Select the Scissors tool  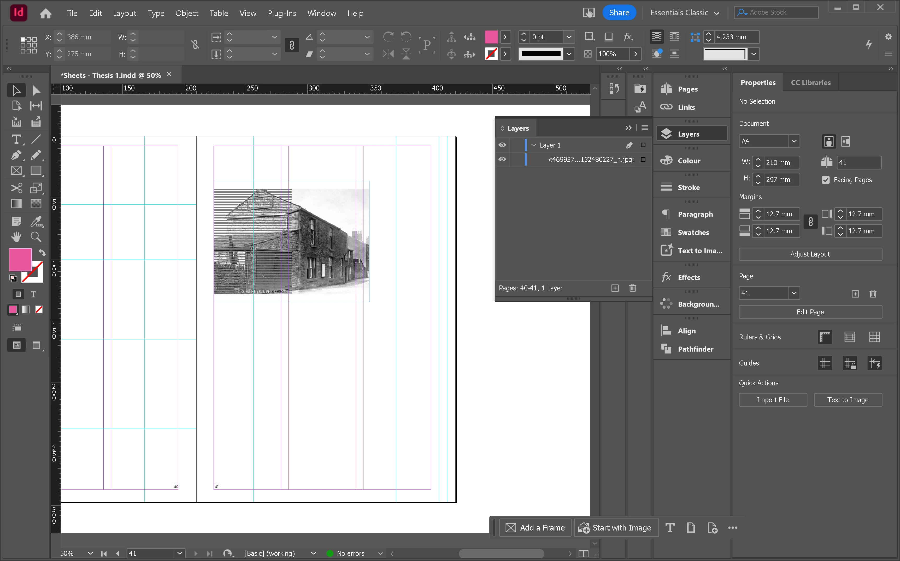pyautogui.click(x=16, y=188)
